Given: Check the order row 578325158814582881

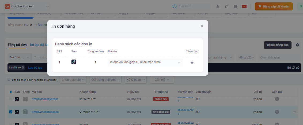Looking at the screenshot, I should point(11,99).
